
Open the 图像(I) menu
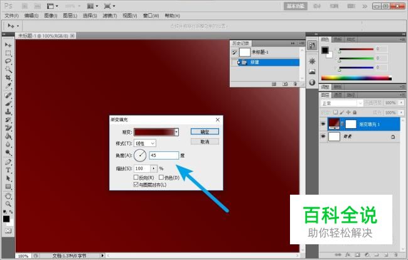(51, 16)
